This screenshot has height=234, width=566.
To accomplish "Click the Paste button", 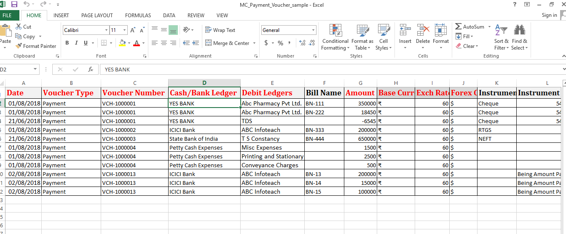I will [x=5, y=36].
